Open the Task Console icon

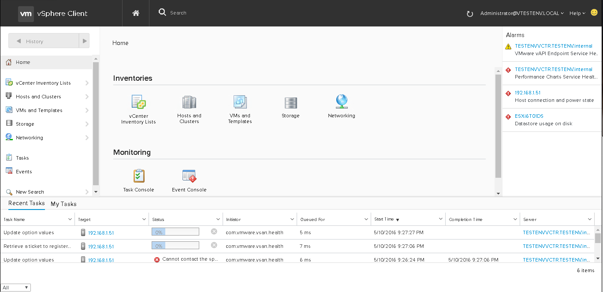pyautogui.click(x=138, y=176)
